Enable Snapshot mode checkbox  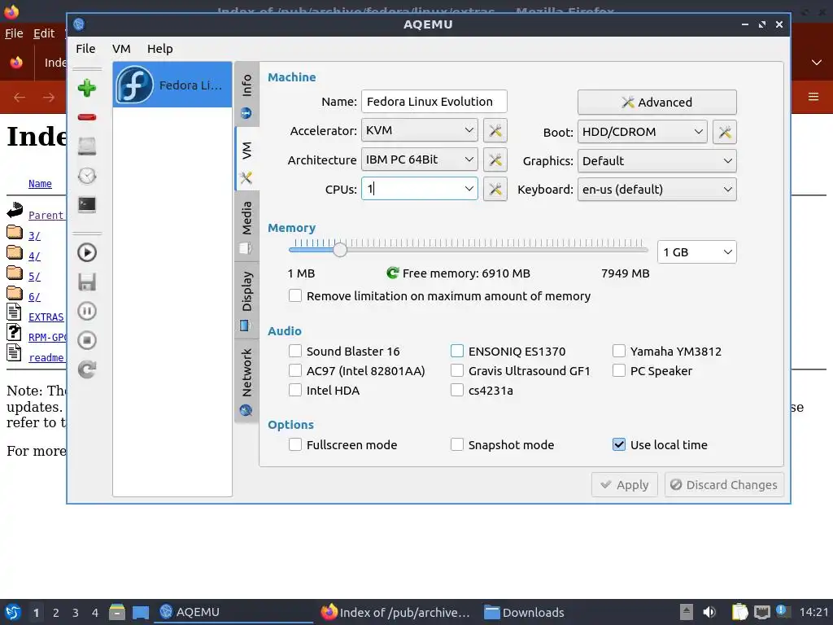click(x=457, y=444)
